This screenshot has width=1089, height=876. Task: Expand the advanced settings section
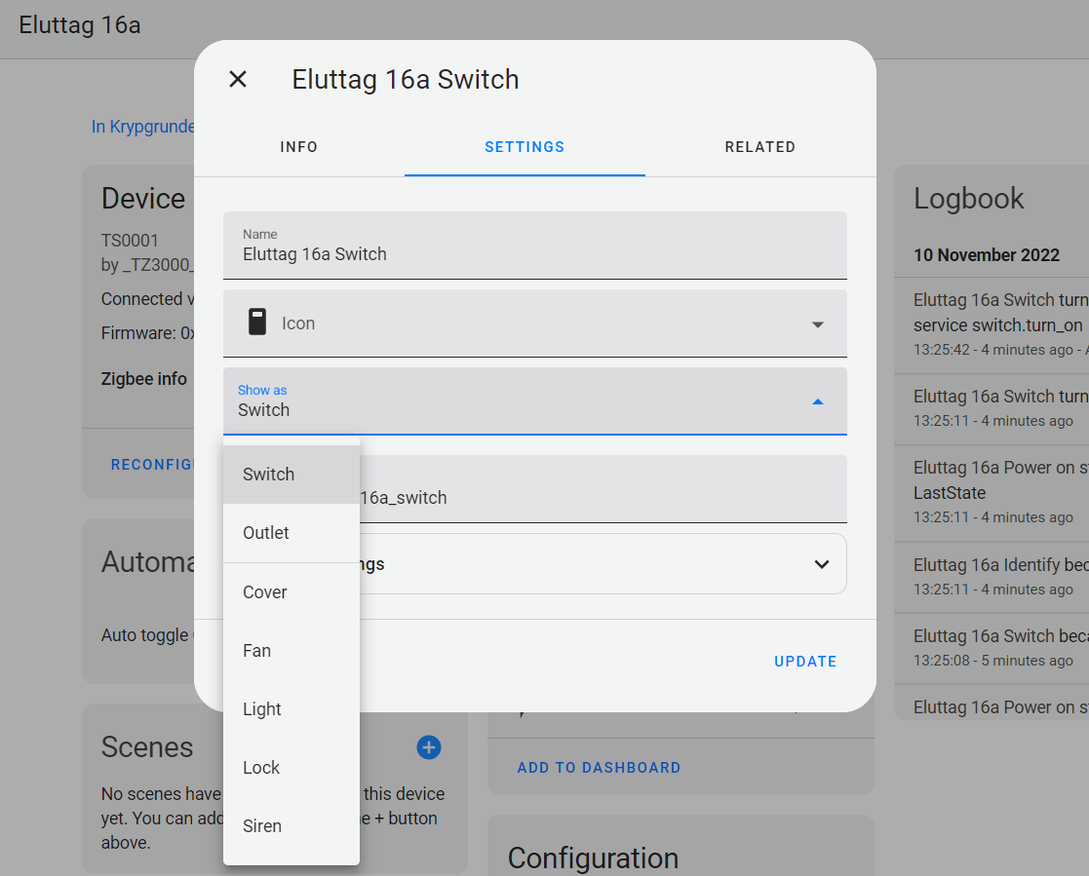click(820, 563)
